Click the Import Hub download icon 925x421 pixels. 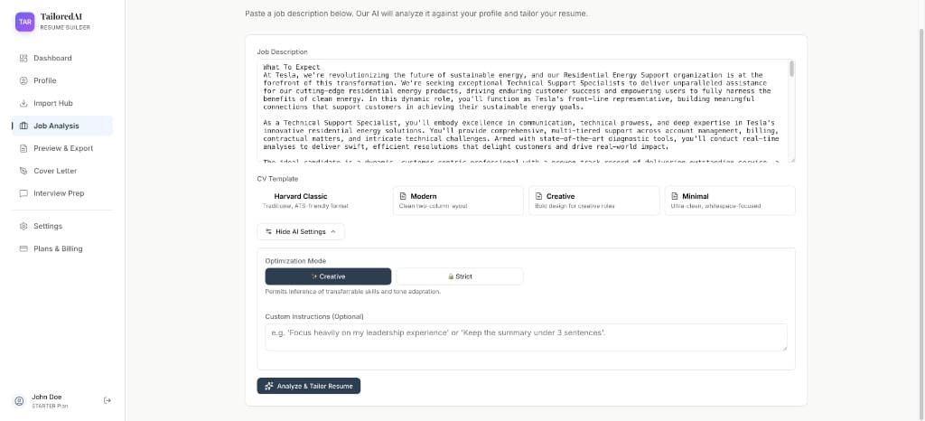click(23, 103)
